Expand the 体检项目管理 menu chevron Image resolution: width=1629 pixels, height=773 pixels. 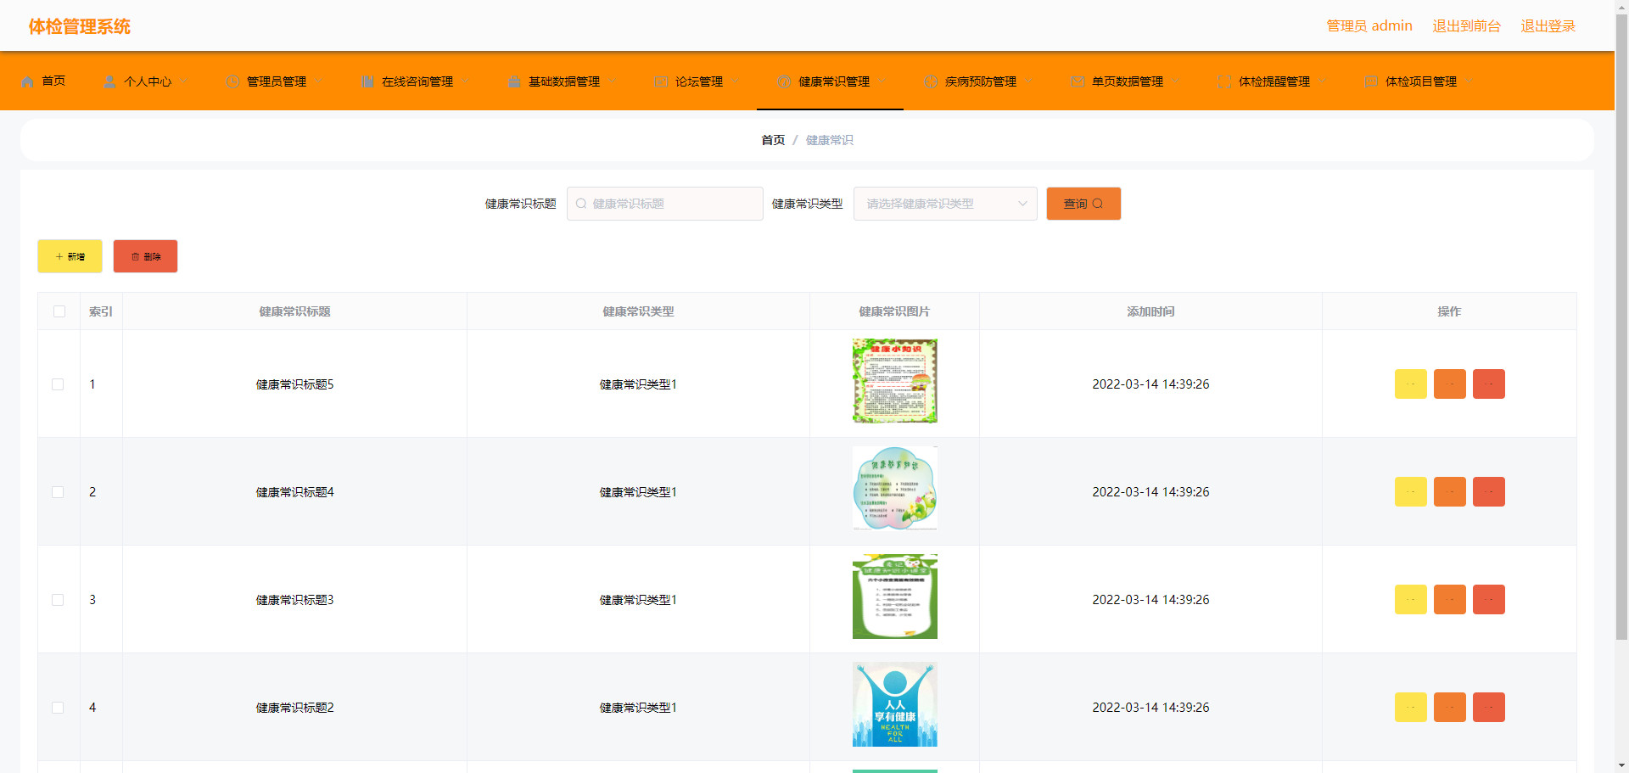[1469, 81]
